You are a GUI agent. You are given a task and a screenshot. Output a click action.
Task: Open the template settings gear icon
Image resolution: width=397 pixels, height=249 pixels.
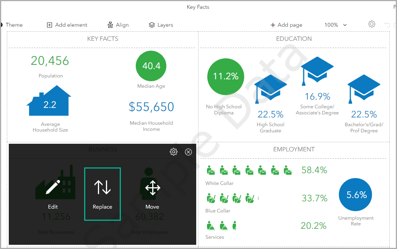click(x=372, y=24)
